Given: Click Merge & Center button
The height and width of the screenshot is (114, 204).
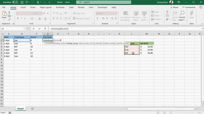Looking at the screenshot, I should tap(81, 18).
